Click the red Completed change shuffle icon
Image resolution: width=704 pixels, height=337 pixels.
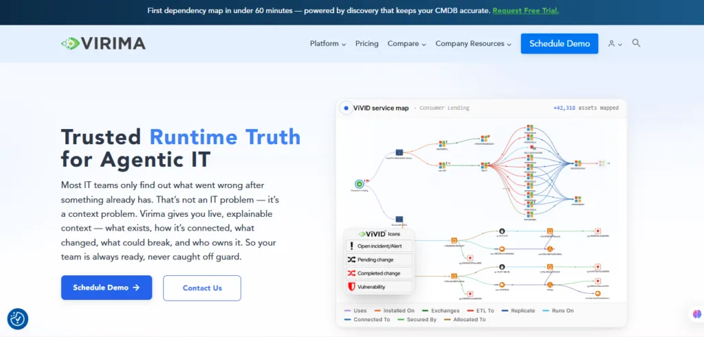click(x=351, y=273)
